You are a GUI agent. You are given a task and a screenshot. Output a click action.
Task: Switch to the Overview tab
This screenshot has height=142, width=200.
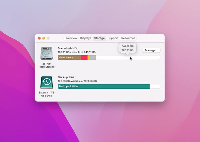point(71,38)
